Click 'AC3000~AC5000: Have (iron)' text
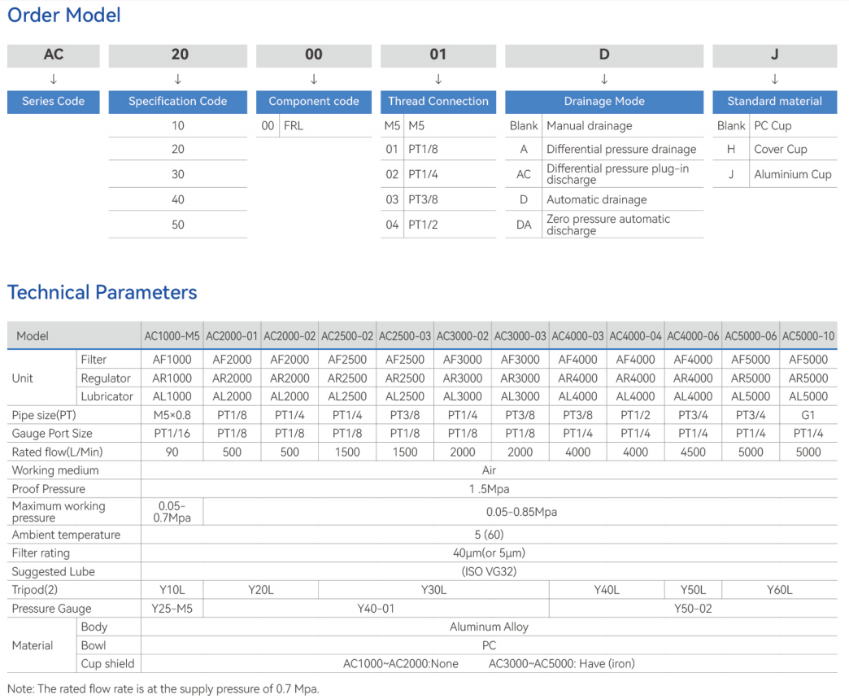 pos(561,664)
